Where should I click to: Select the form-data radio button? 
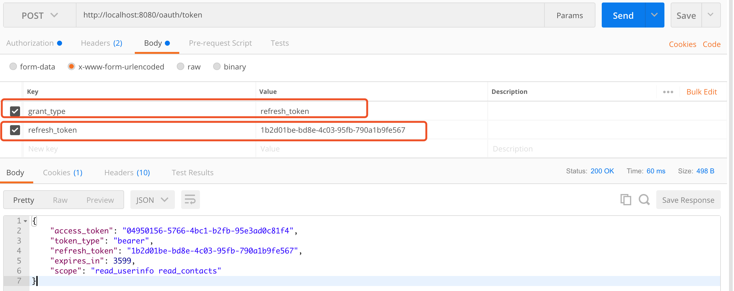coord(13,67)
